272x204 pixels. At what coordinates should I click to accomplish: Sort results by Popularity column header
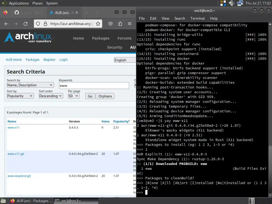(x=121, y=121)
